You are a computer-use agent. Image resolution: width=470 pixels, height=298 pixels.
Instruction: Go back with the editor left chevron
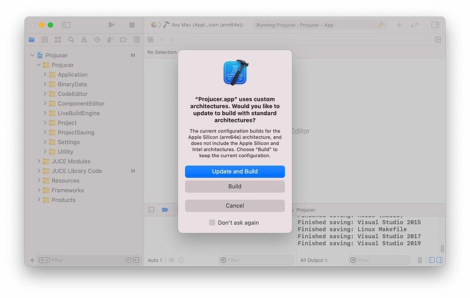click(x=162, y=39)
